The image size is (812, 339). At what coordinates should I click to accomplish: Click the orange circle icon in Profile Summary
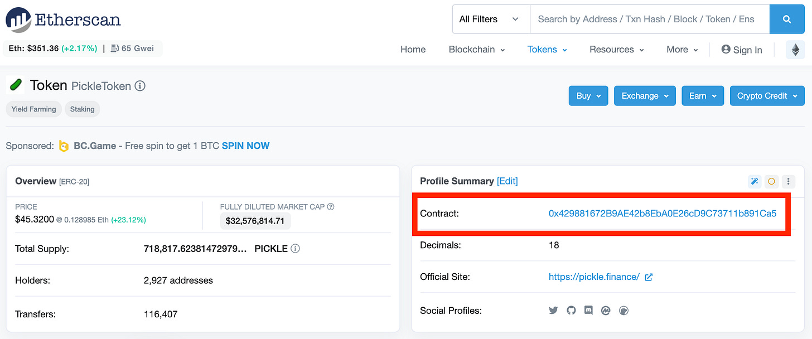[x=771, y=181]
